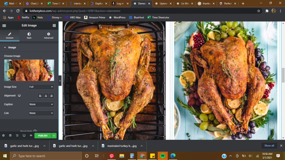This screenshot has height=160, width=285.
Task: Bookmark this page with the star icon
Action: [x=259, y=11]
